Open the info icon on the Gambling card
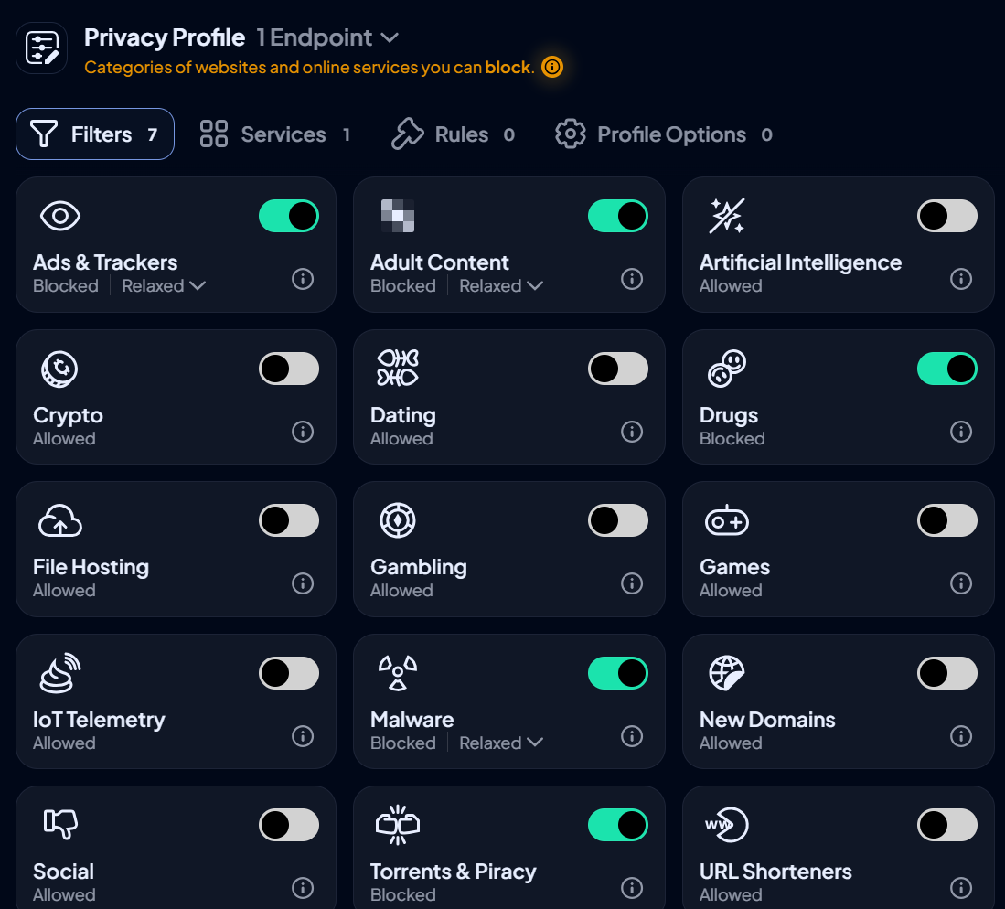 (x=632, y=583)
